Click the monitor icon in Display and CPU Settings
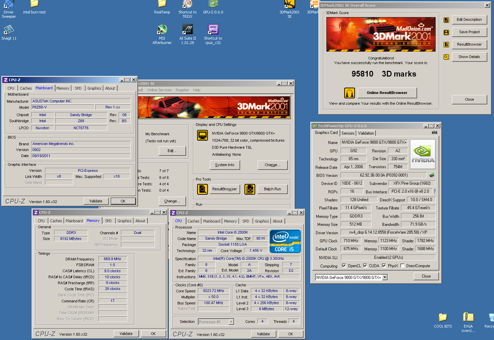 (x=203, y=135)
